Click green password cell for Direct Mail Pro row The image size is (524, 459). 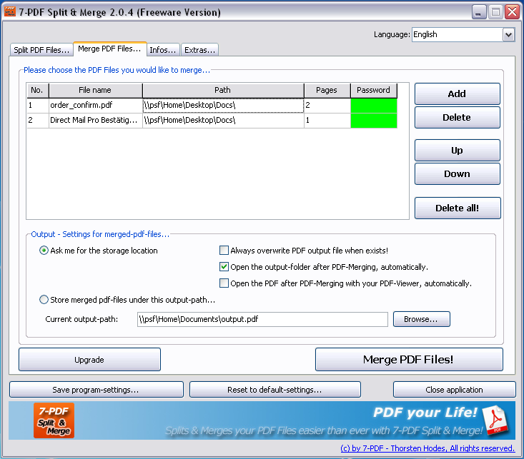point(374,121)
